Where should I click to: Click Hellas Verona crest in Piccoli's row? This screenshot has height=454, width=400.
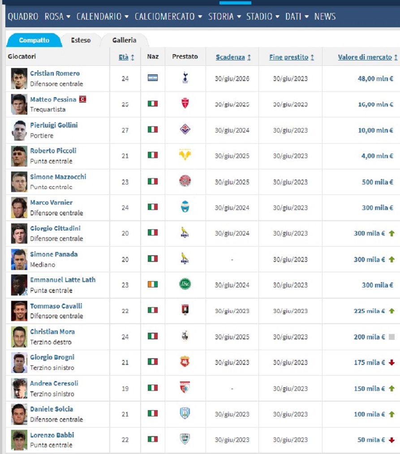pos(185,156)
